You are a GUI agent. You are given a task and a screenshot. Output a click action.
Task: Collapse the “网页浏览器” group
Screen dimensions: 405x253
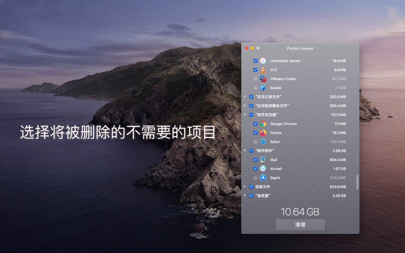245,115
